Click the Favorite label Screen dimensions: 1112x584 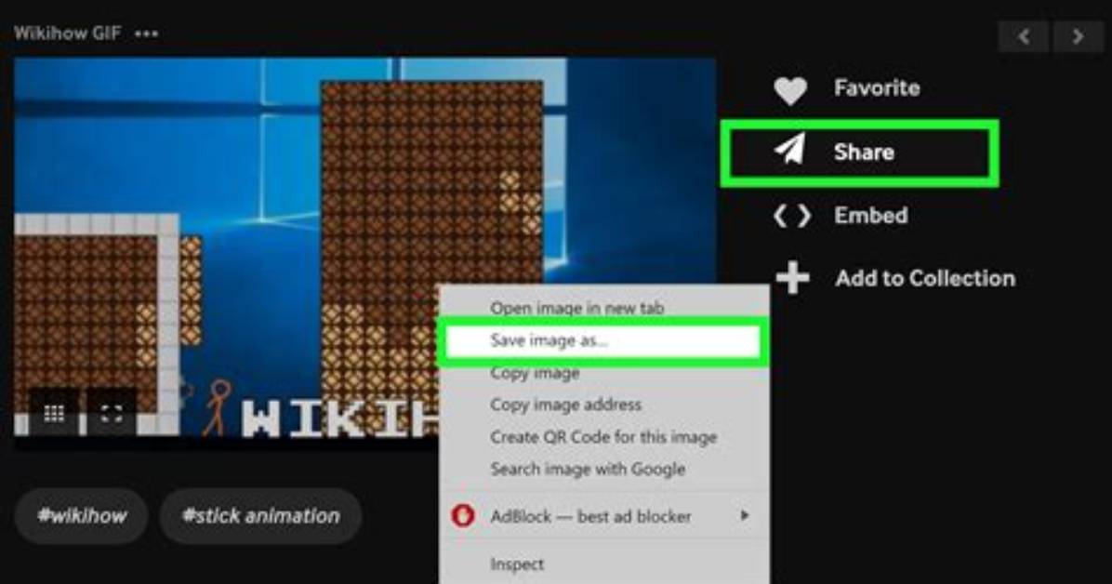pyautogui.click(x=877, y=88)
